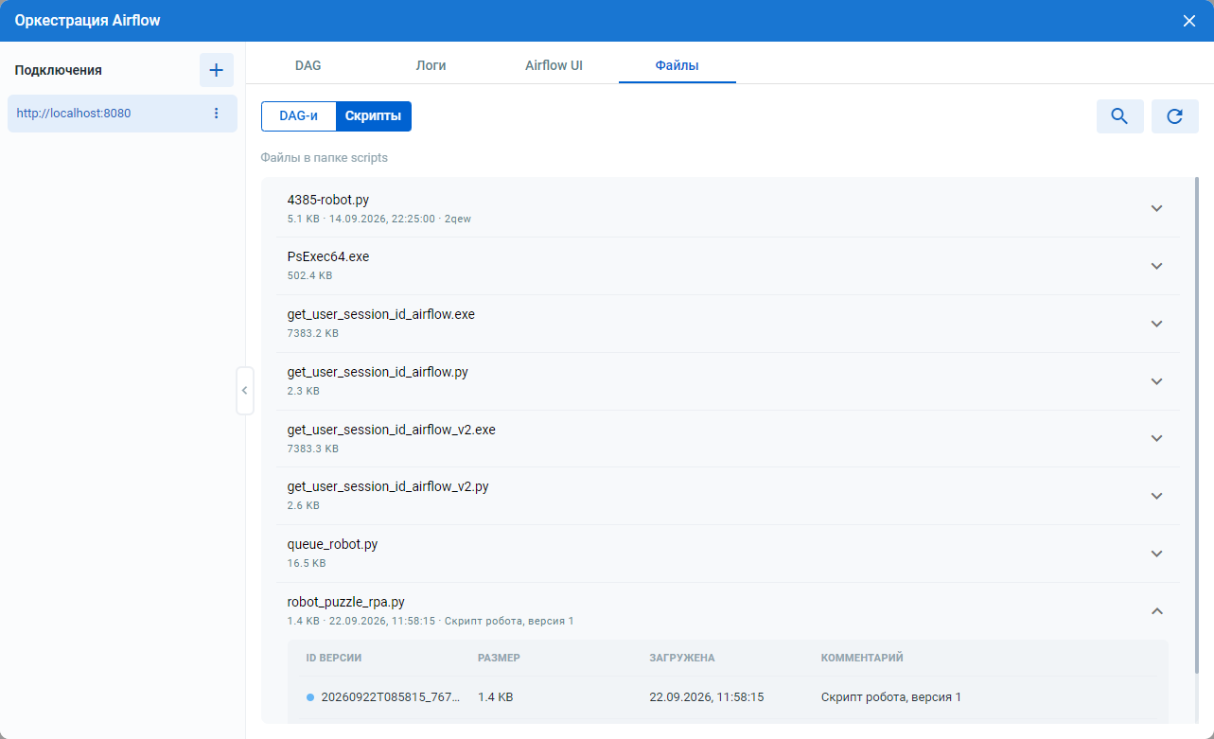This screenshot has width=1214, height=739.
Task: Click Файлы в папке scripts caption
Action: [325, 158]
